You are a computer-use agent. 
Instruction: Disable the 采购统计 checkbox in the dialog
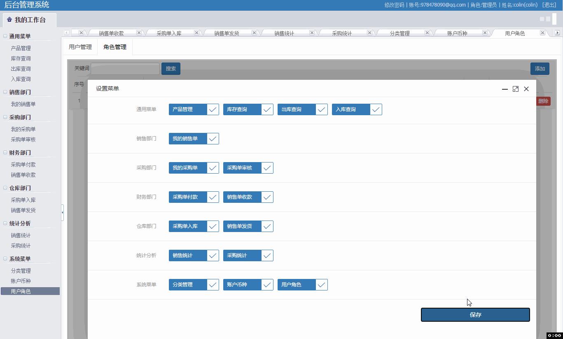coord(267,255)
